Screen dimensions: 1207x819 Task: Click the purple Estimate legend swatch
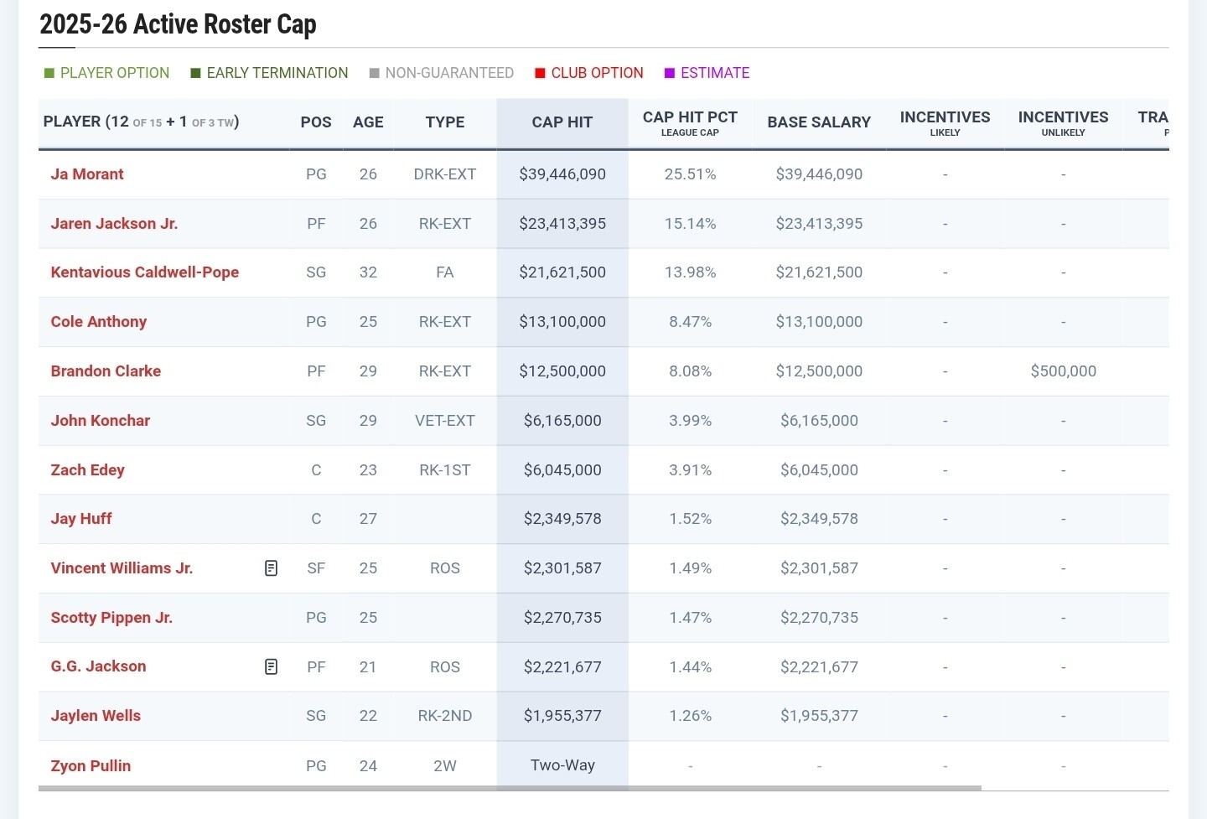click(670, 74)
